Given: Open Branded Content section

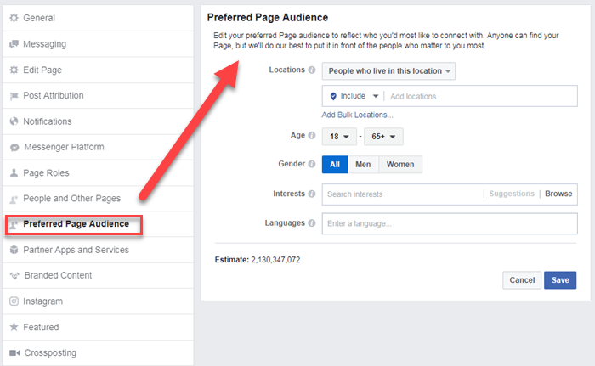Looking at the screenshot, I should coord(98,275).
